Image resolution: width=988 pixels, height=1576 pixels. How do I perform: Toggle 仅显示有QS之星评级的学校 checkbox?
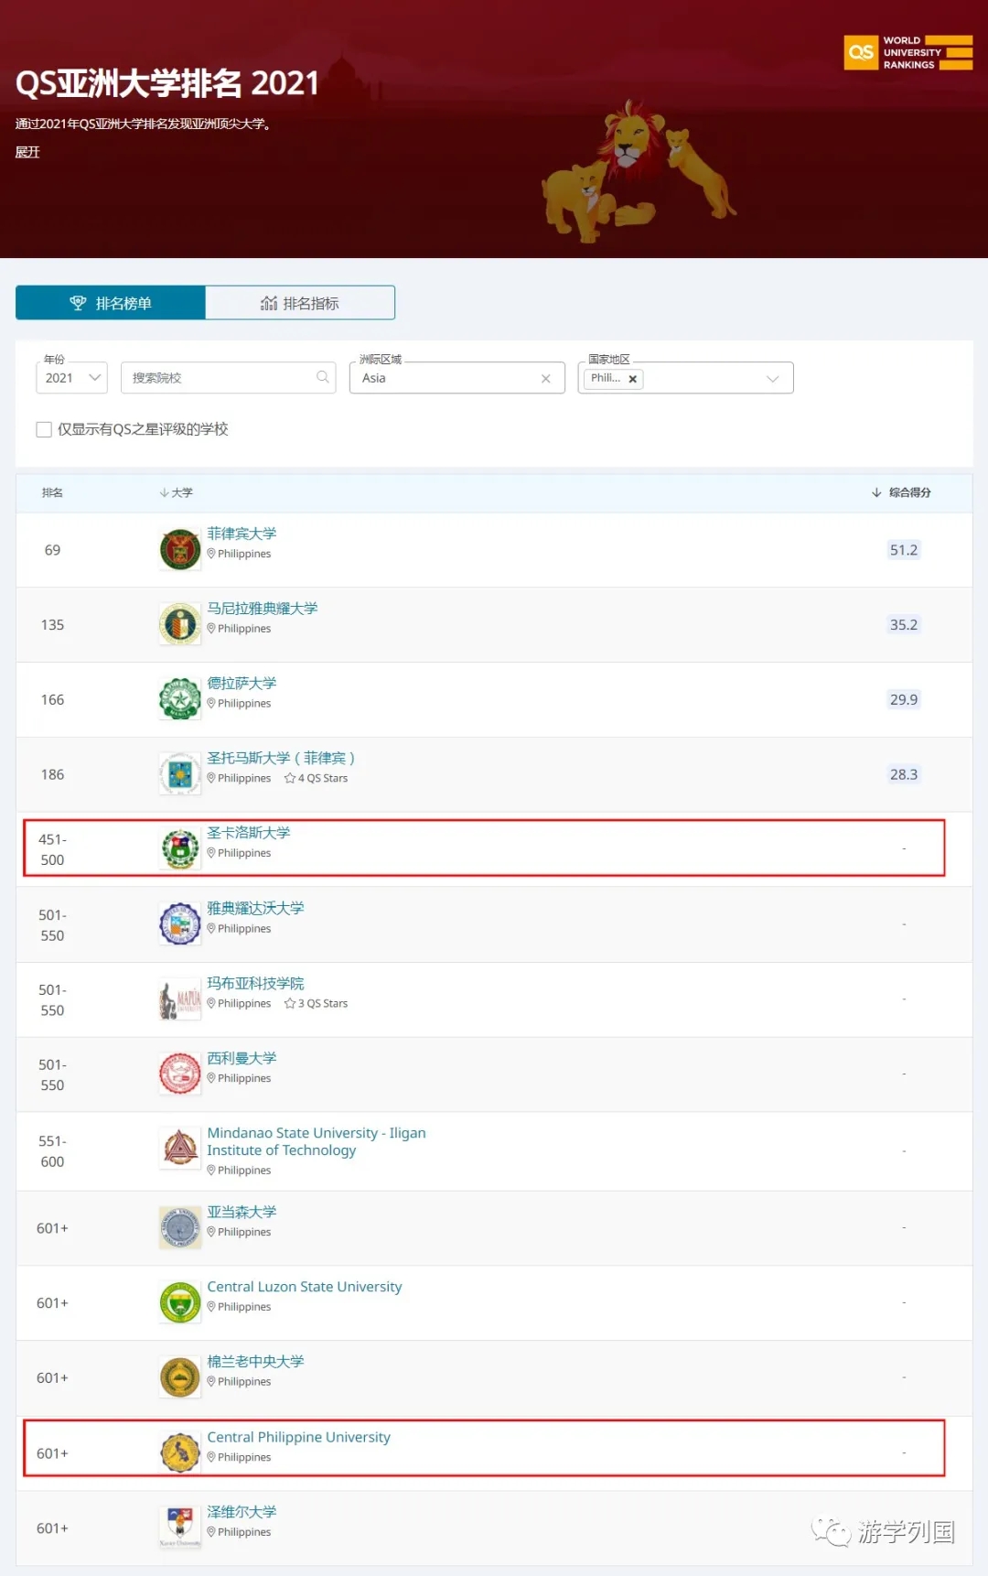tap(44, 429)
